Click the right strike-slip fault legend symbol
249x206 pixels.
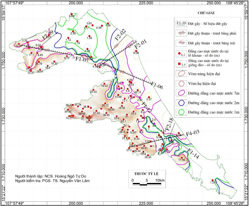coord(181,33)
